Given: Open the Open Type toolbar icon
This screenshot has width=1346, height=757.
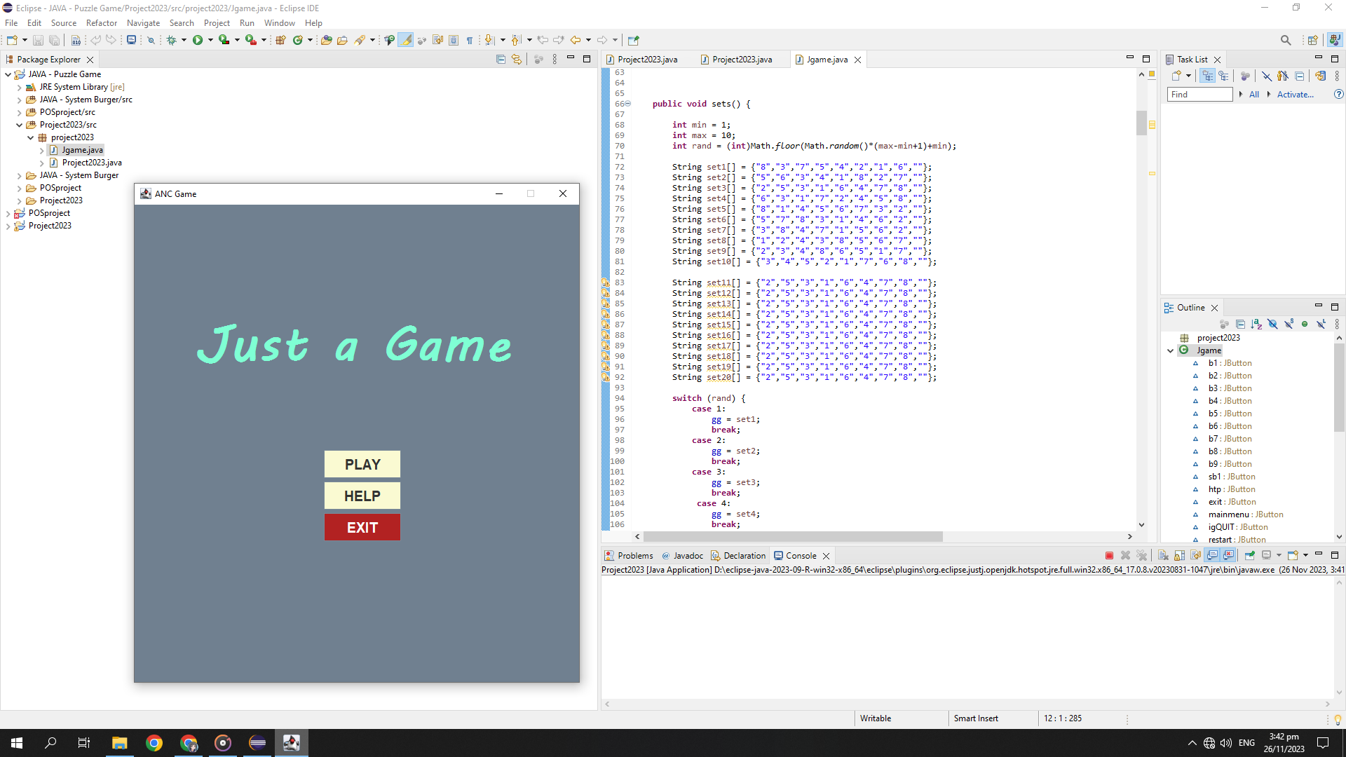Looking at the screenshot, I should point(326,40).
